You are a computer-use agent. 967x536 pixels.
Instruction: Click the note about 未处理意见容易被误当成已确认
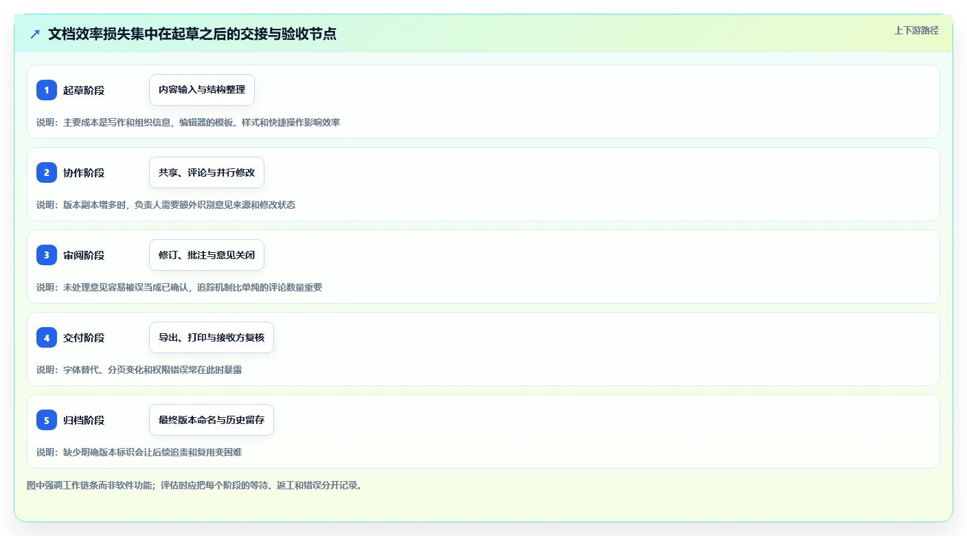[179, 287]
